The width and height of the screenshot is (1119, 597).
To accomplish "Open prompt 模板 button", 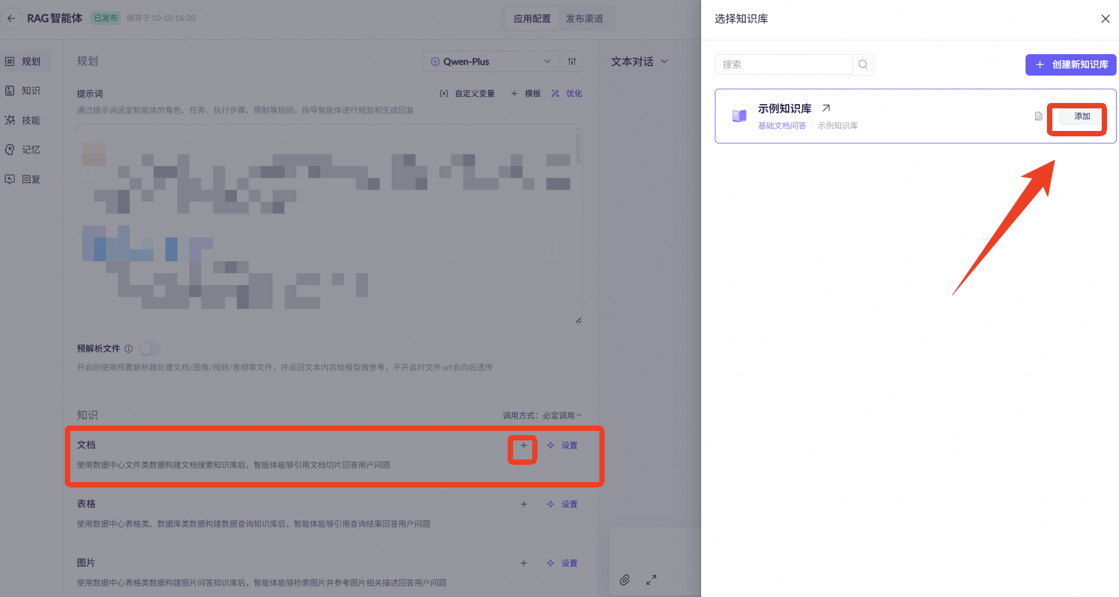I will click(526, 93).
